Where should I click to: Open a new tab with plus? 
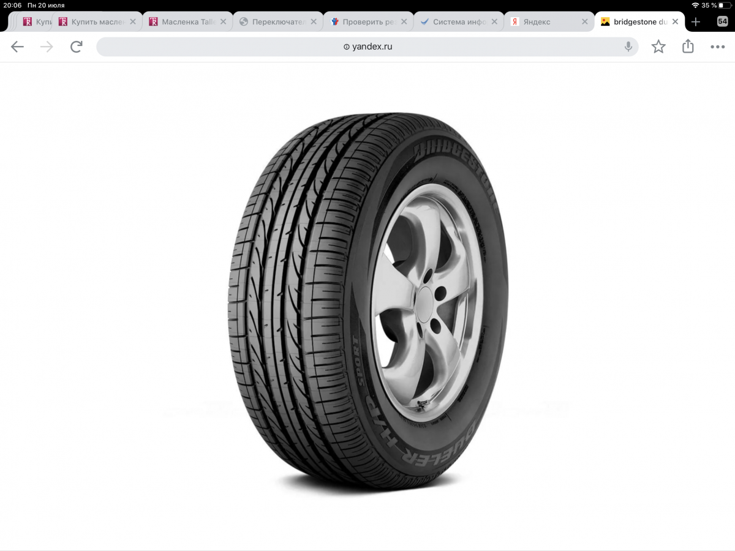[x=696, y=21]
